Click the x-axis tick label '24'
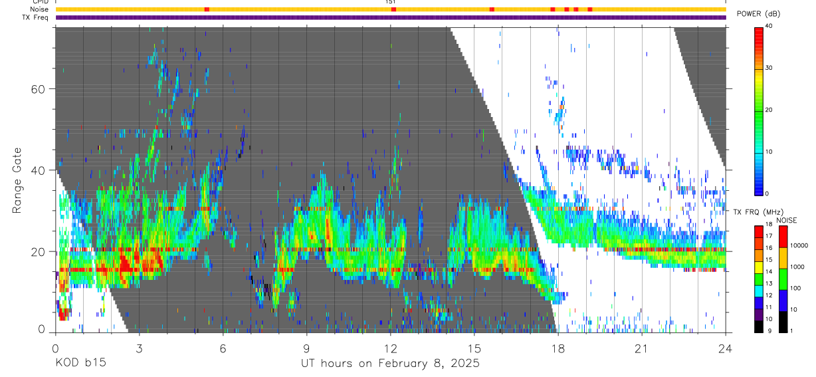 tap(725, 348)
